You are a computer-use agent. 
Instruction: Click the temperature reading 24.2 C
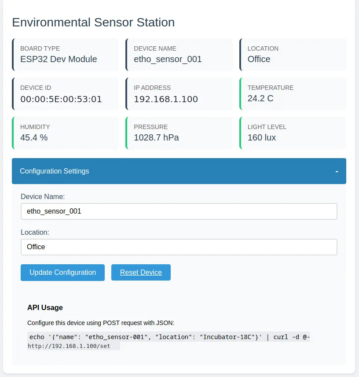pos(260,98)
